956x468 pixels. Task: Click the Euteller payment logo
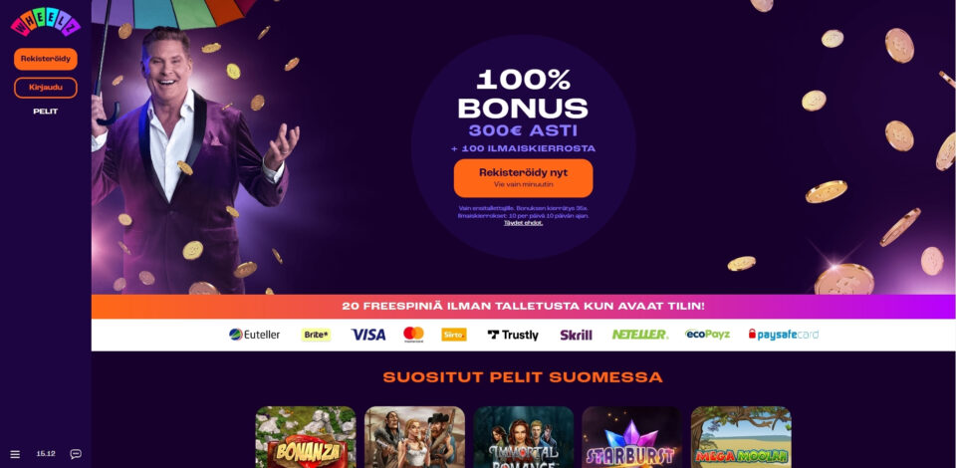(254, 335)
